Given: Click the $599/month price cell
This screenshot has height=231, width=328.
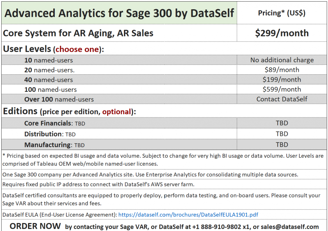Looking at the screenshot, I should (x=282, y=90).
